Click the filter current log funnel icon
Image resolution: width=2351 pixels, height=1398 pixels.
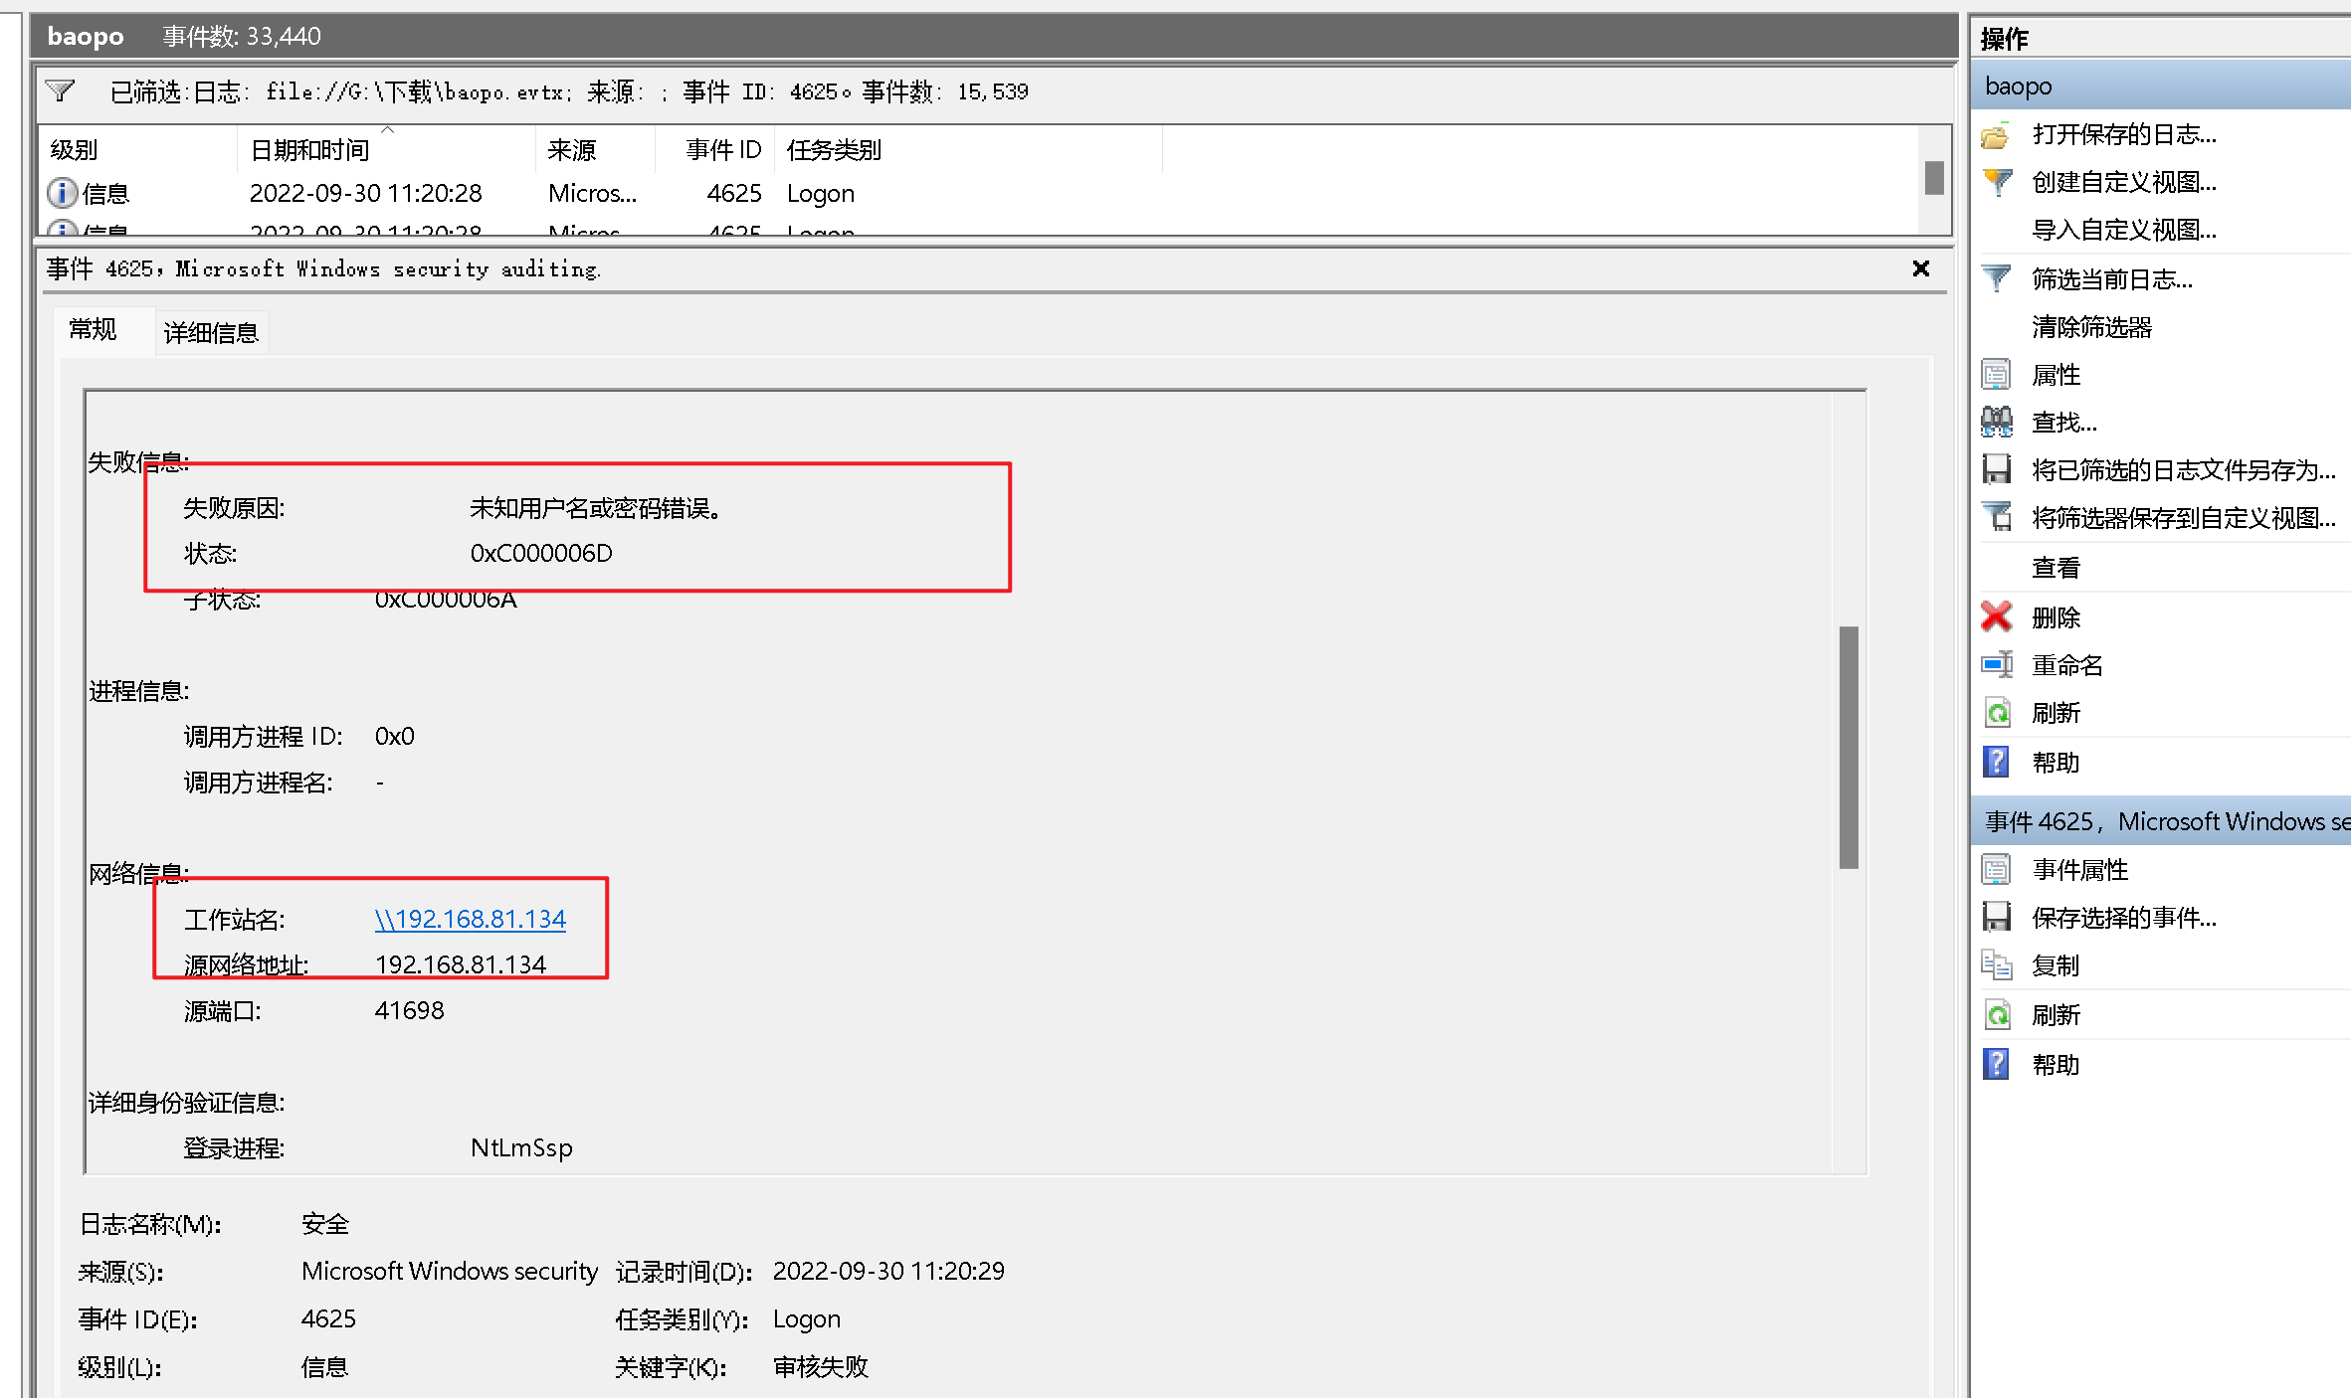[x=1997, y=278]
